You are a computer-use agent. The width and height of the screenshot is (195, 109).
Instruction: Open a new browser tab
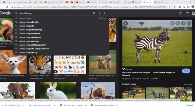pyautogui.click(x=167, y=2)
